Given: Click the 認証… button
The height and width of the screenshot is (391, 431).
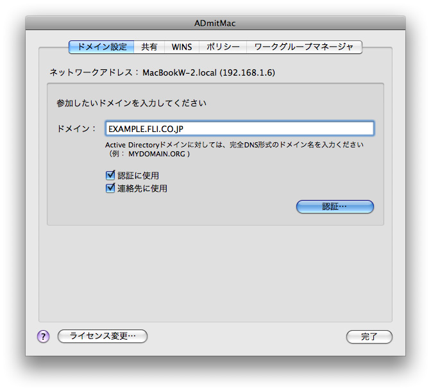Looking at the screenshot, I should coord(335,206).
